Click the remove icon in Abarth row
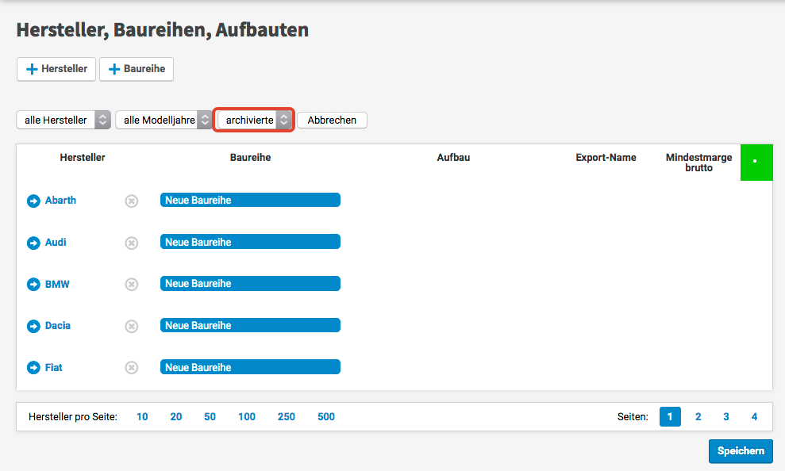 click(132, 201)
